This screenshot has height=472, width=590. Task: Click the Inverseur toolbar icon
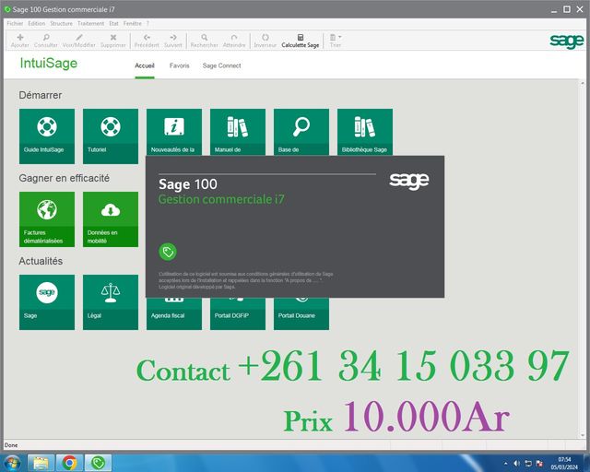click(265, 37)
